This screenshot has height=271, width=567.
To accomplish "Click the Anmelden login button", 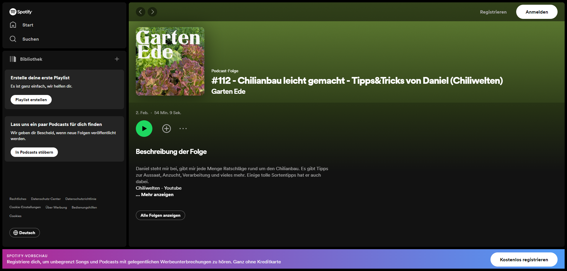I will click(537, 12).
